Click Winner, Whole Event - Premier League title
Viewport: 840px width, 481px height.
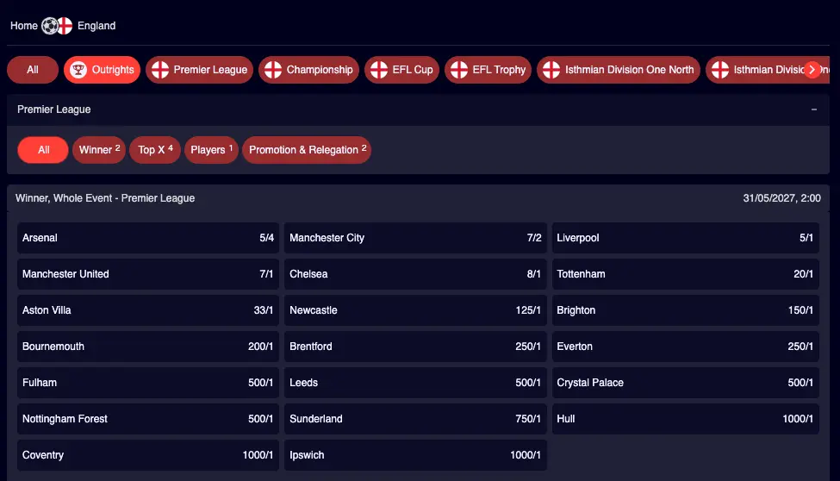(105, 198)
